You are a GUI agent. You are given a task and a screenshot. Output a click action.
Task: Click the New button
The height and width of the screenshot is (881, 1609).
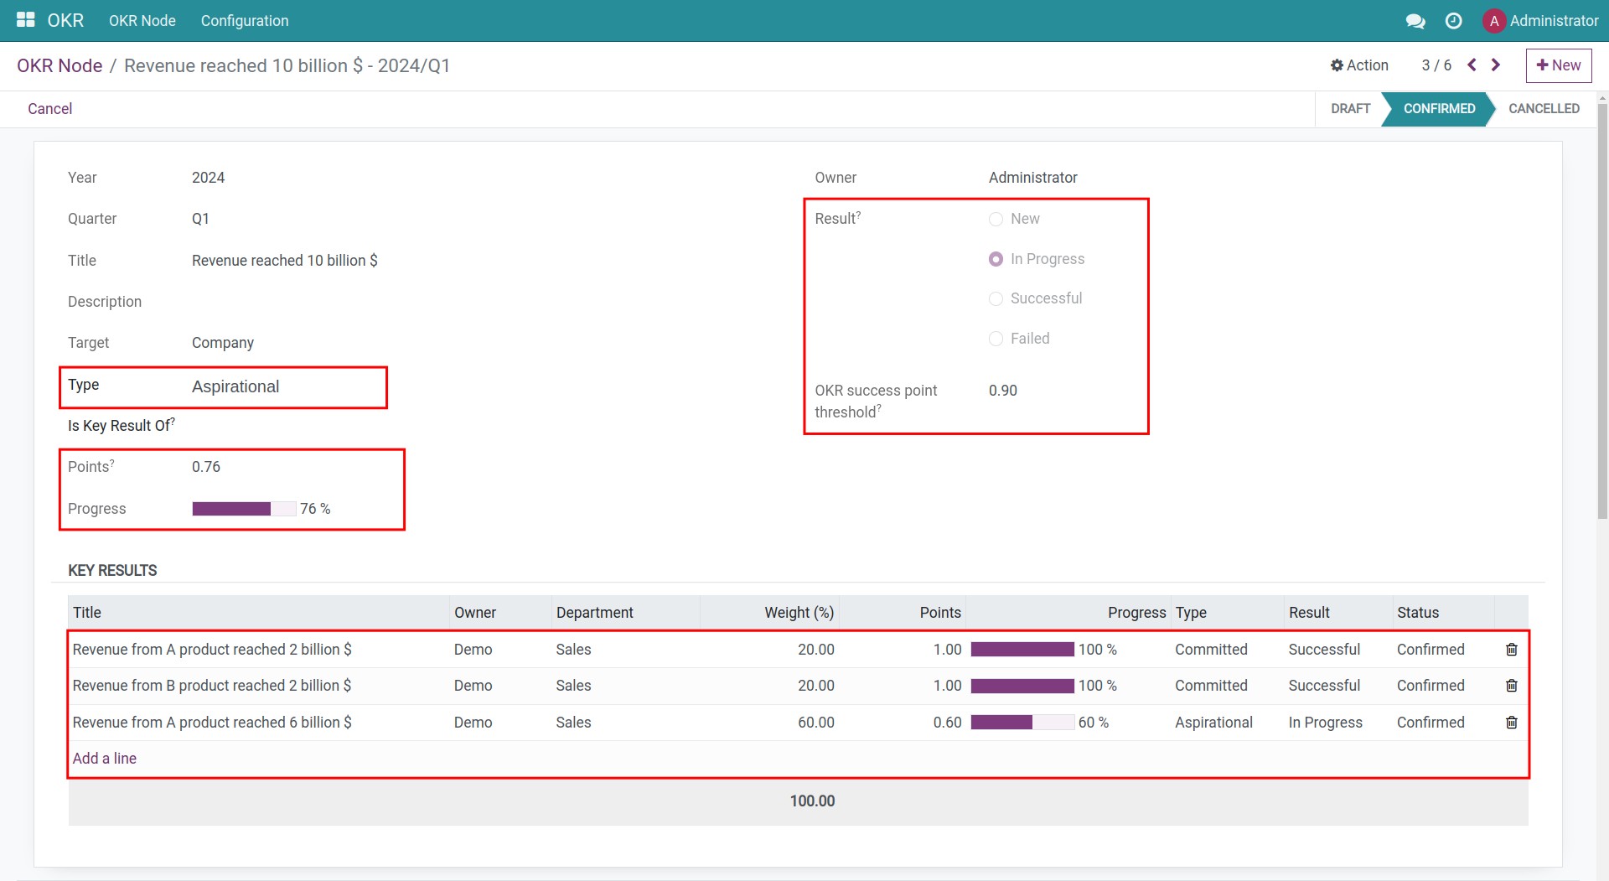[x=1559, y=65]
